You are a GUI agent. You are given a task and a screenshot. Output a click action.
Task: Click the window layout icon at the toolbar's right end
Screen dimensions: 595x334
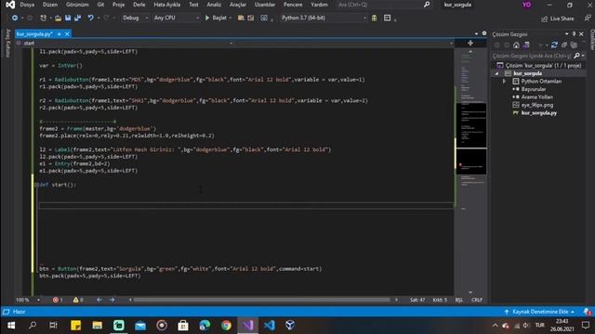pos(387,18)
